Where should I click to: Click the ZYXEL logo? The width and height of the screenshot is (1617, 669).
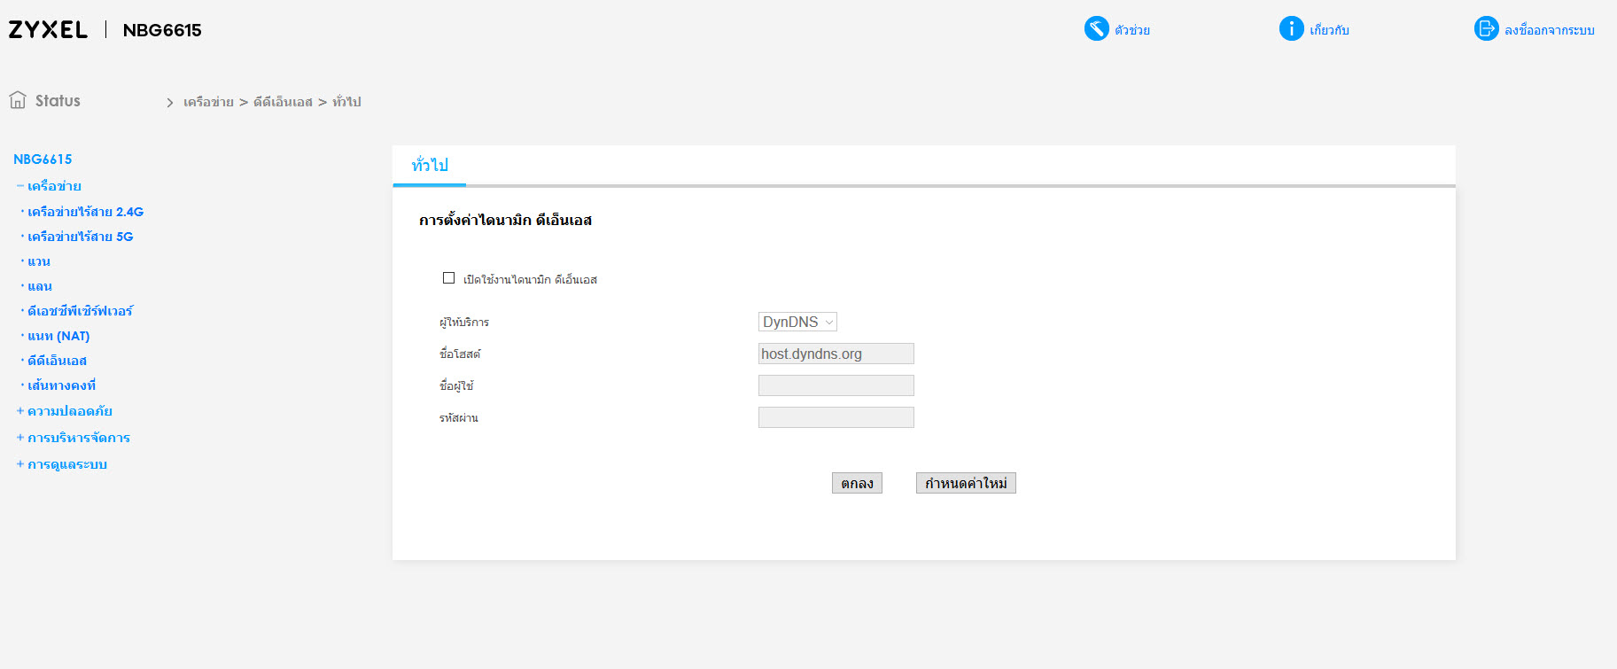(48, 30)
